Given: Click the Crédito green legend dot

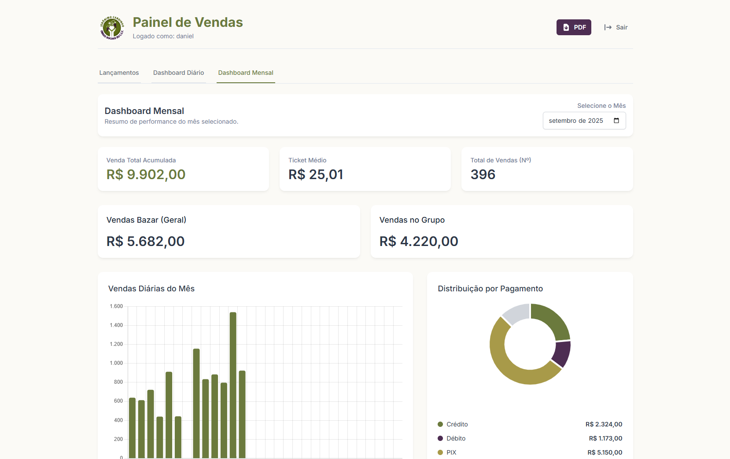Looking at the screenshot, I should tap(440, 424).
